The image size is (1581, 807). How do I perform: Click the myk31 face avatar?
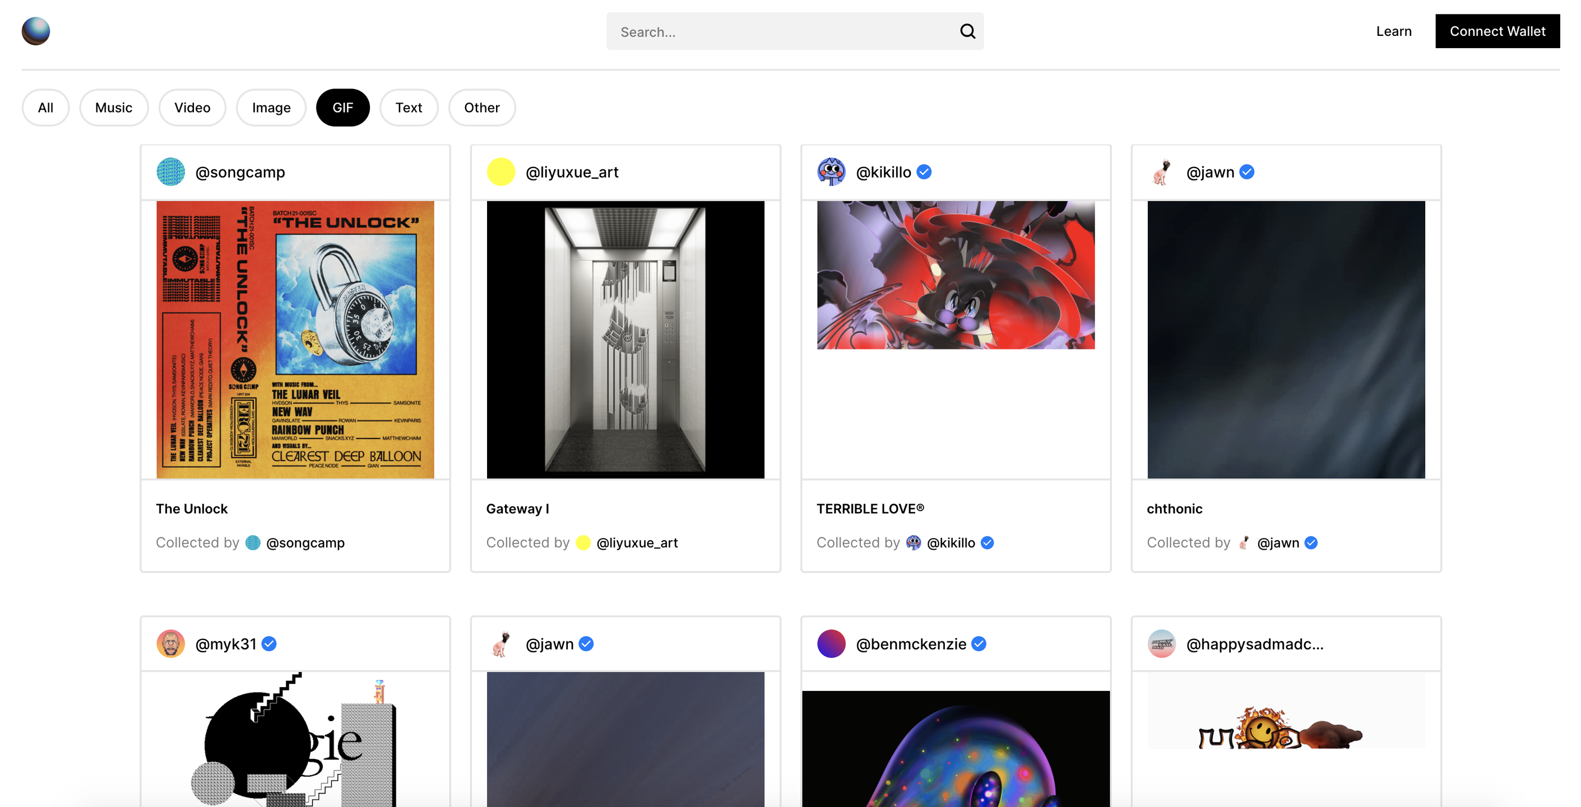point(170,644)
